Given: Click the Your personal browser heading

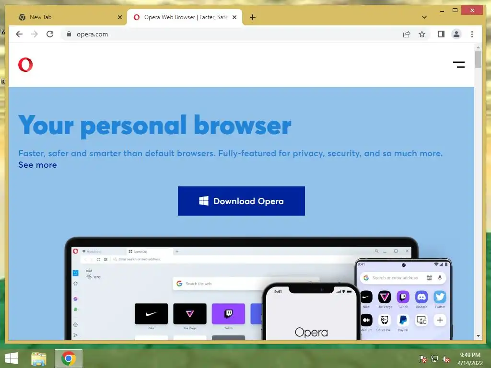Looking at the screenshot, I should [155, 126].
